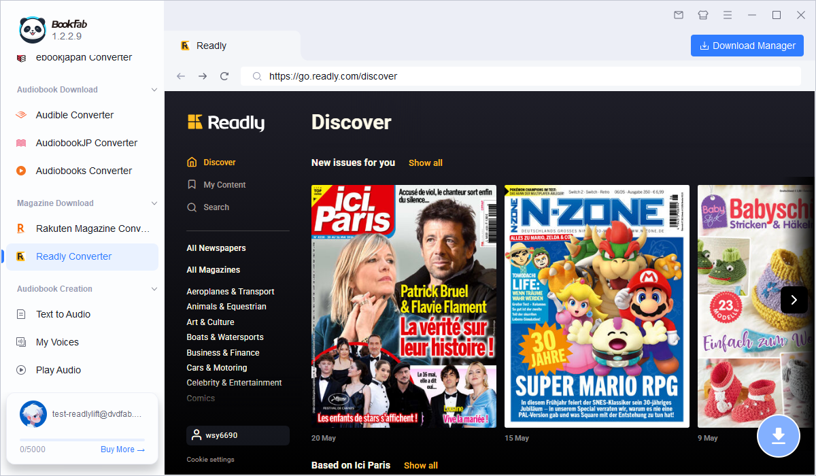
Task: Open the N-ZONE magazine cover
Action: pos(597,306)
